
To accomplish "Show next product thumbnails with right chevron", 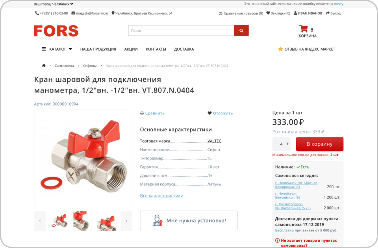I will click(x=126, y=221).
